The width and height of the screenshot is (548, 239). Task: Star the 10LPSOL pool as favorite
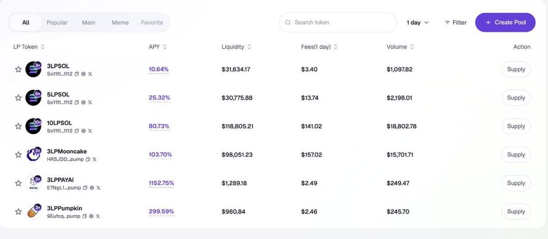(18, 126)
